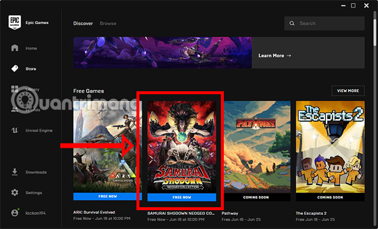Click The Escapists 2 title text
Image resolution: width=378 pixels, height=229 pixels.
pos(311,213)
